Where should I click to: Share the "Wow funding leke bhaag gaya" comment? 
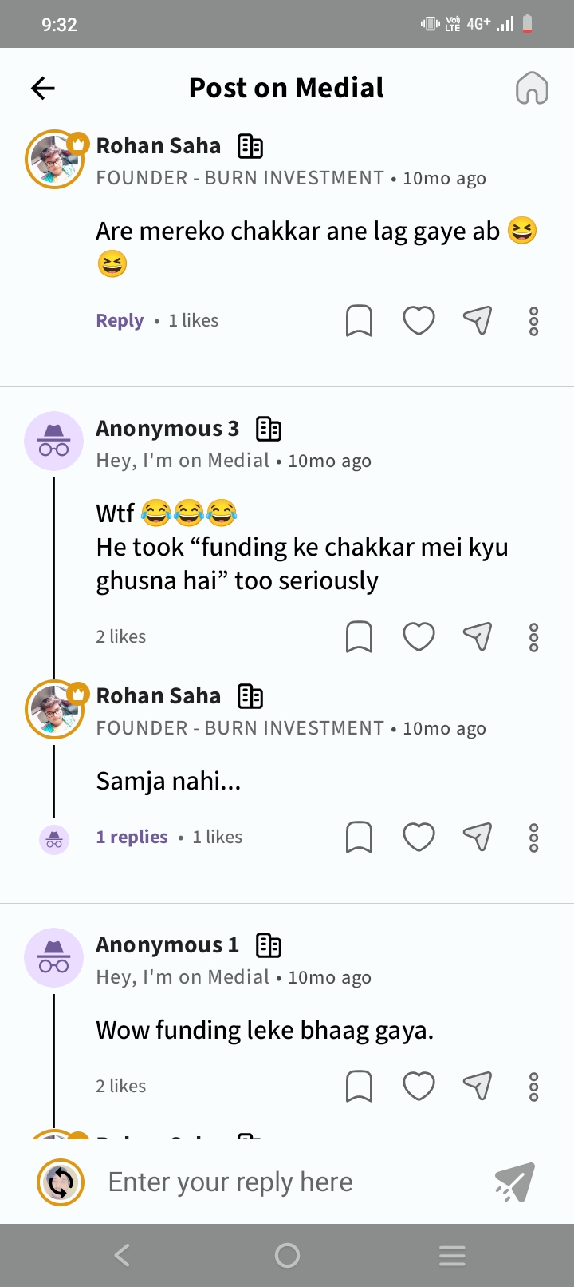(478, 1087)
